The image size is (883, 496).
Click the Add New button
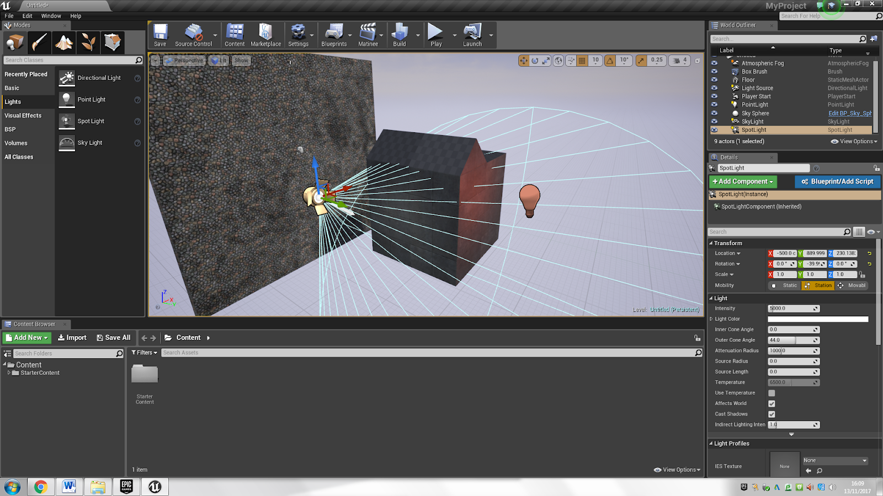pos(27,338)
